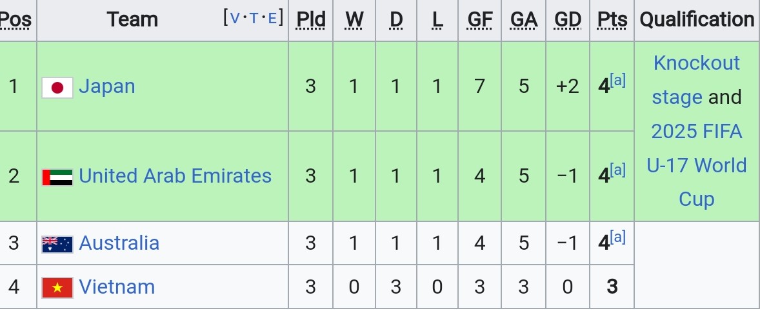Follow the 2025 FIFA U-17 World Cup link
Viewport: 760px width, 313px height.
point(697,165)
